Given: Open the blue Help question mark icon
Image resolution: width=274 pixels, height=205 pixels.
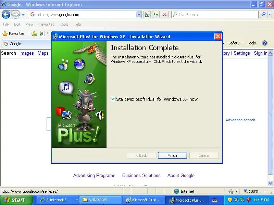Looking at the screenshot, I should (x=265, y=43).
